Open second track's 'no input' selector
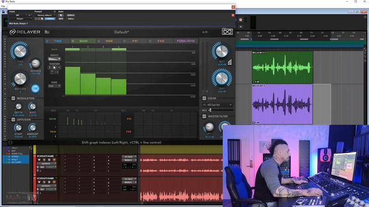Viewport: 369px width, 207px height. coord(129,179)
